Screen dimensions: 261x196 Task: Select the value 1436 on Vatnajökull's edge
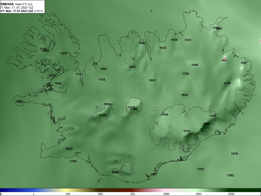click(165, 114)
